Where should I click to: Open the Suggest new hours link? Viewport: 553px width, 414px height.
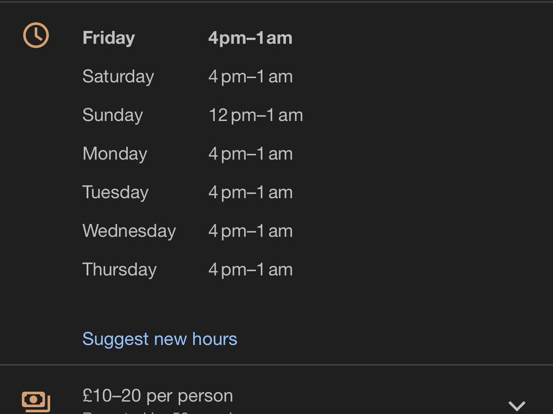tap(160, 339)
